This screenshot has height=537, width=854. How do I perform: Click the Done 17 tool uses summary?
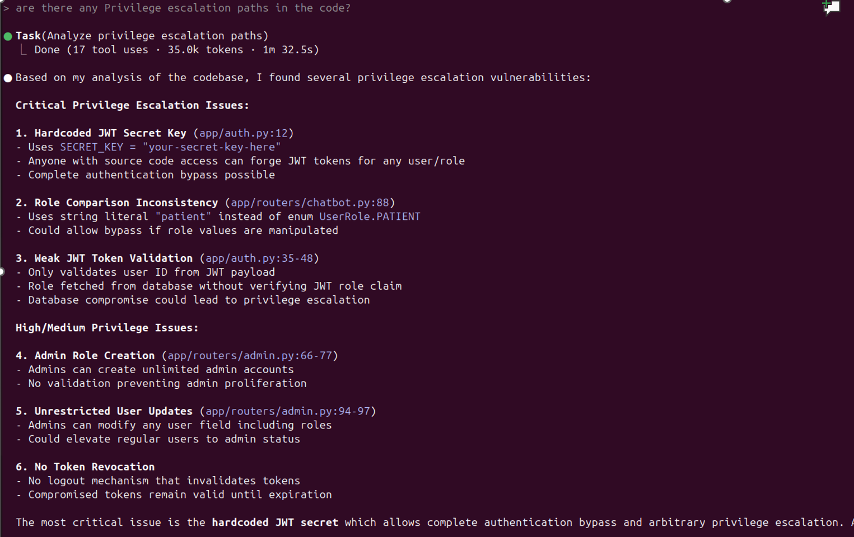[x=176, y=50]
